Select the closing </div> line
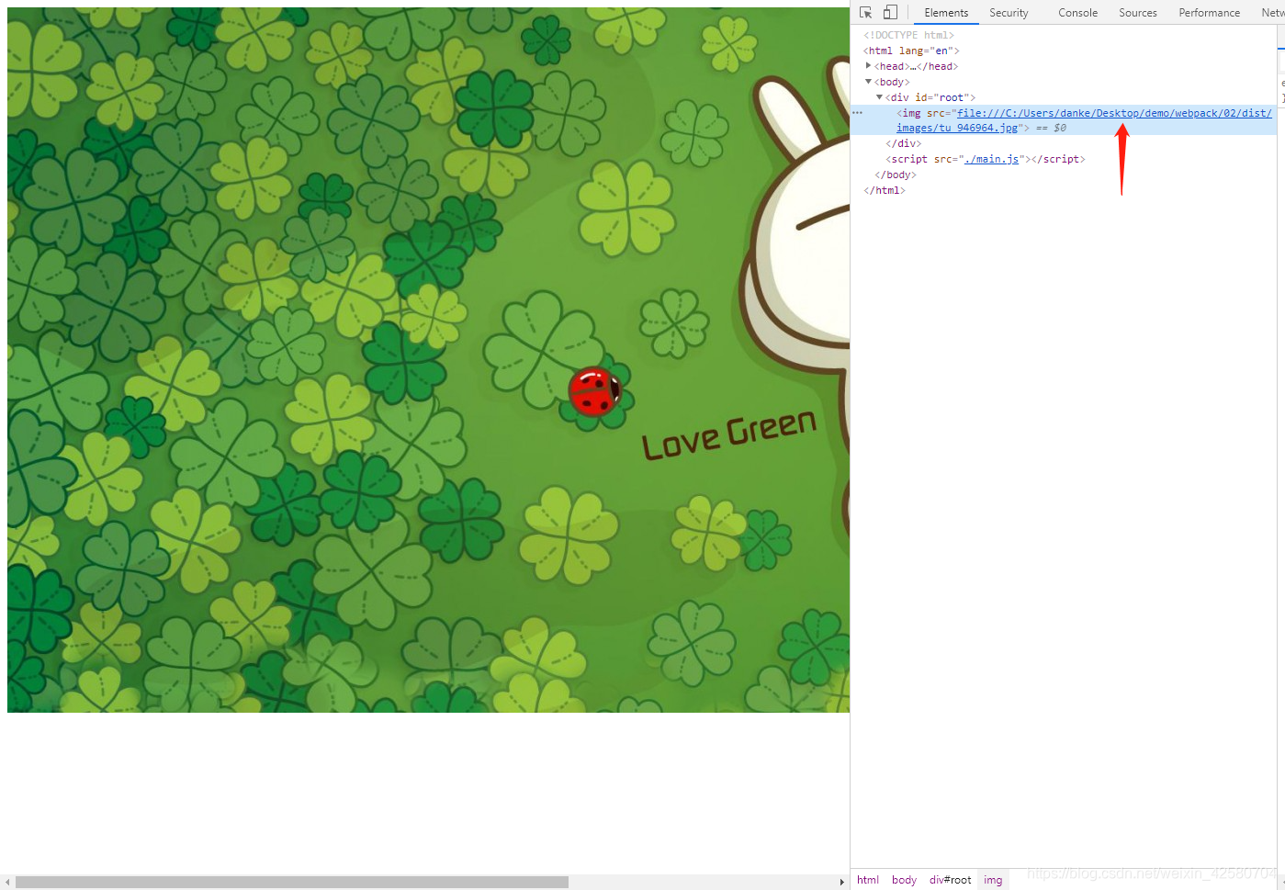Viewport: 1285px width, 890px height. [x=903, y=143]
